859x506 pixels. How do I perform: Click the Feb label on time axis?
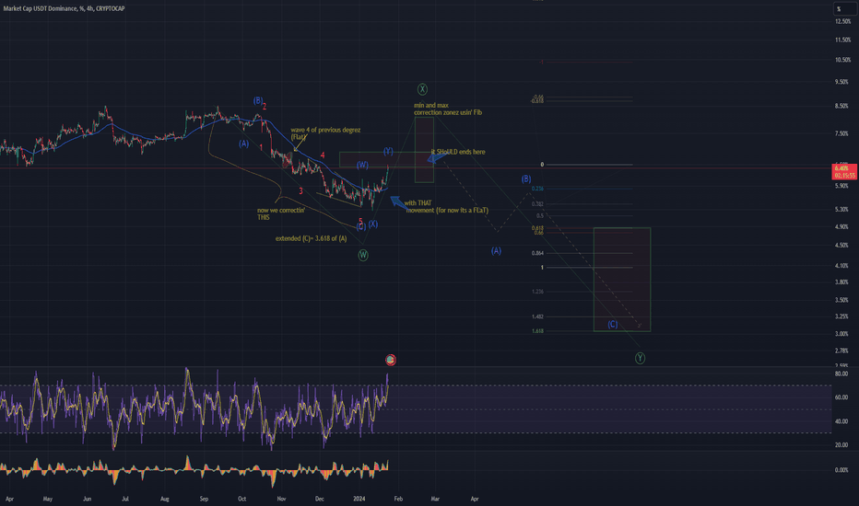pyautogui.click(x=398, y=499)
